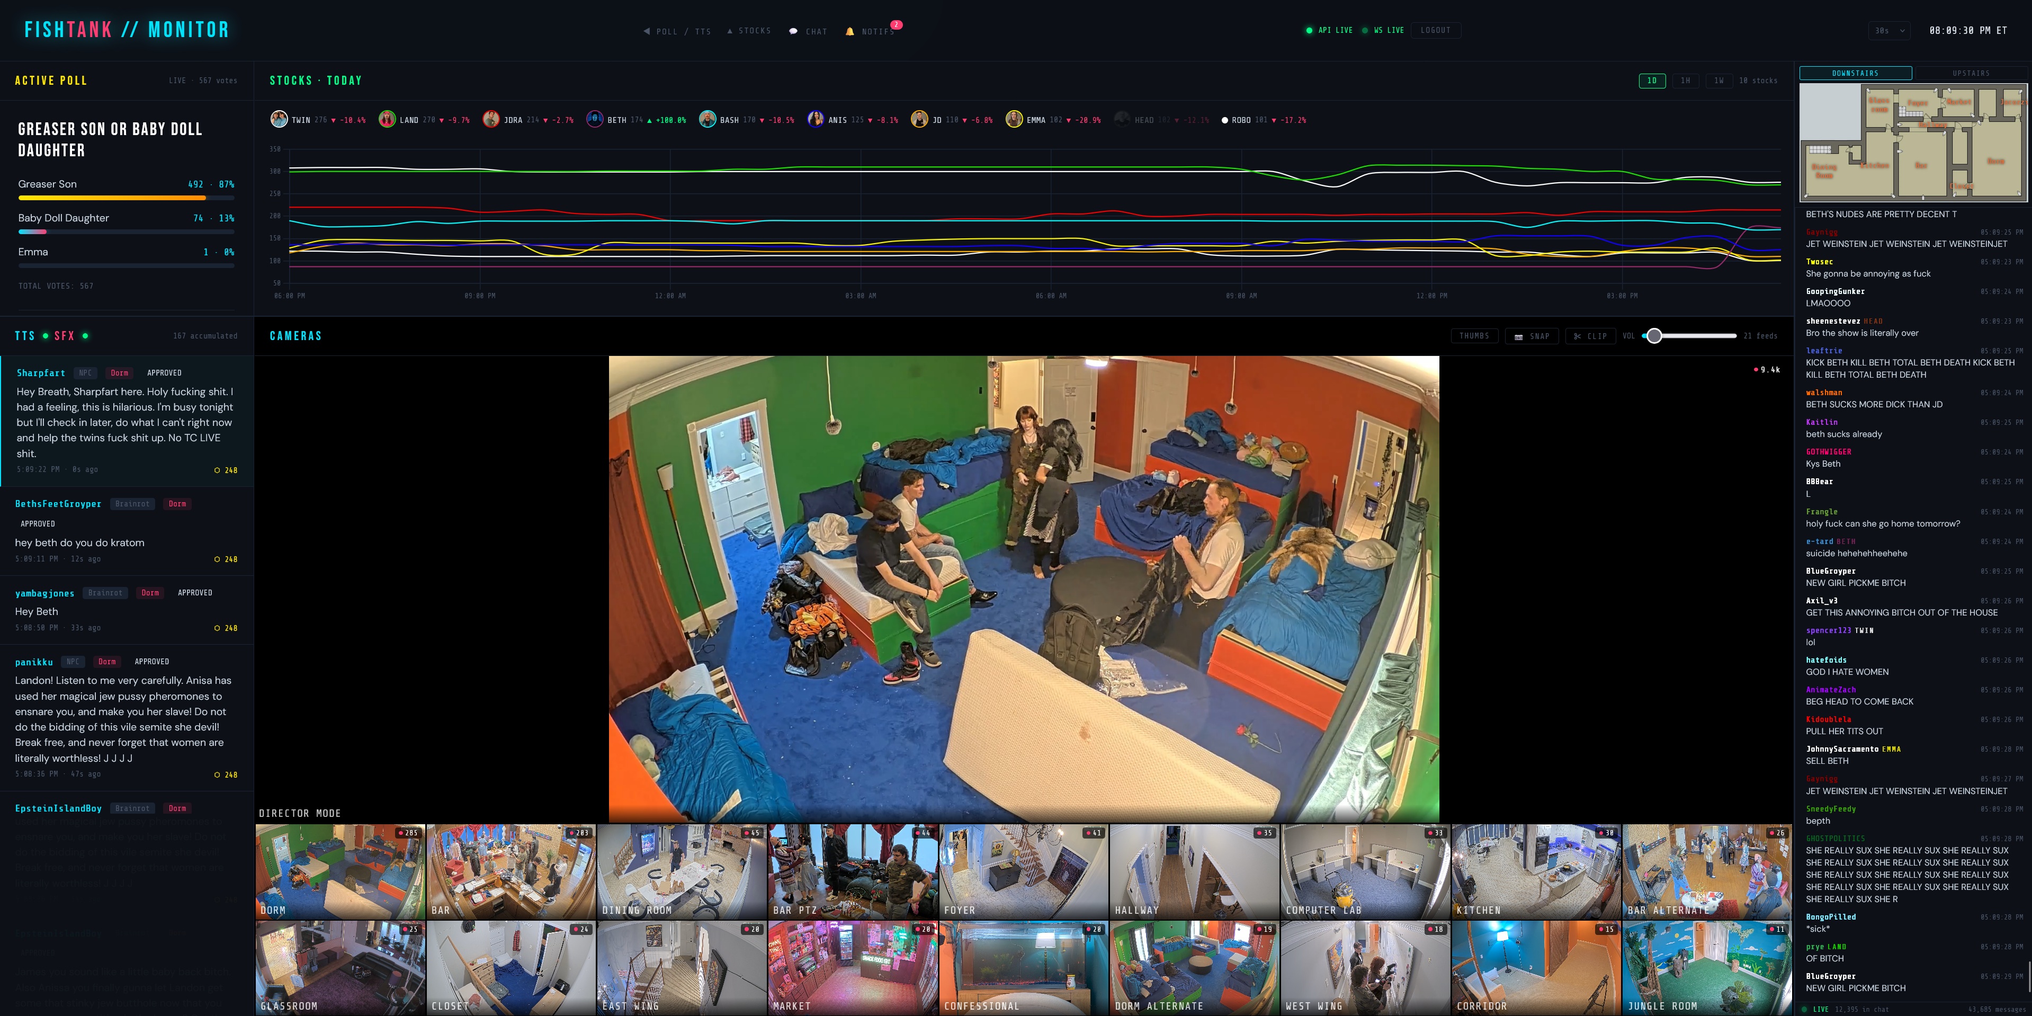Select the 1H stock range option
Image resolution: width=2032 pixels, height=1016 pixels.
(1685, 81)
